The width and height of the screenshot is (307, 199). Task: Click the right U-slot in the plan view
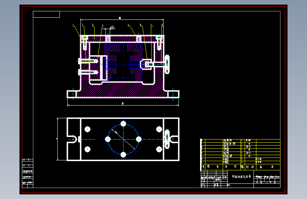click(x=174, y=139)
